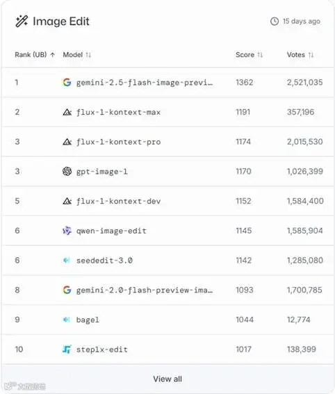Sort by Rank (UB) arrow
This screenshot has height=394, width=335.
click(53, 55)
